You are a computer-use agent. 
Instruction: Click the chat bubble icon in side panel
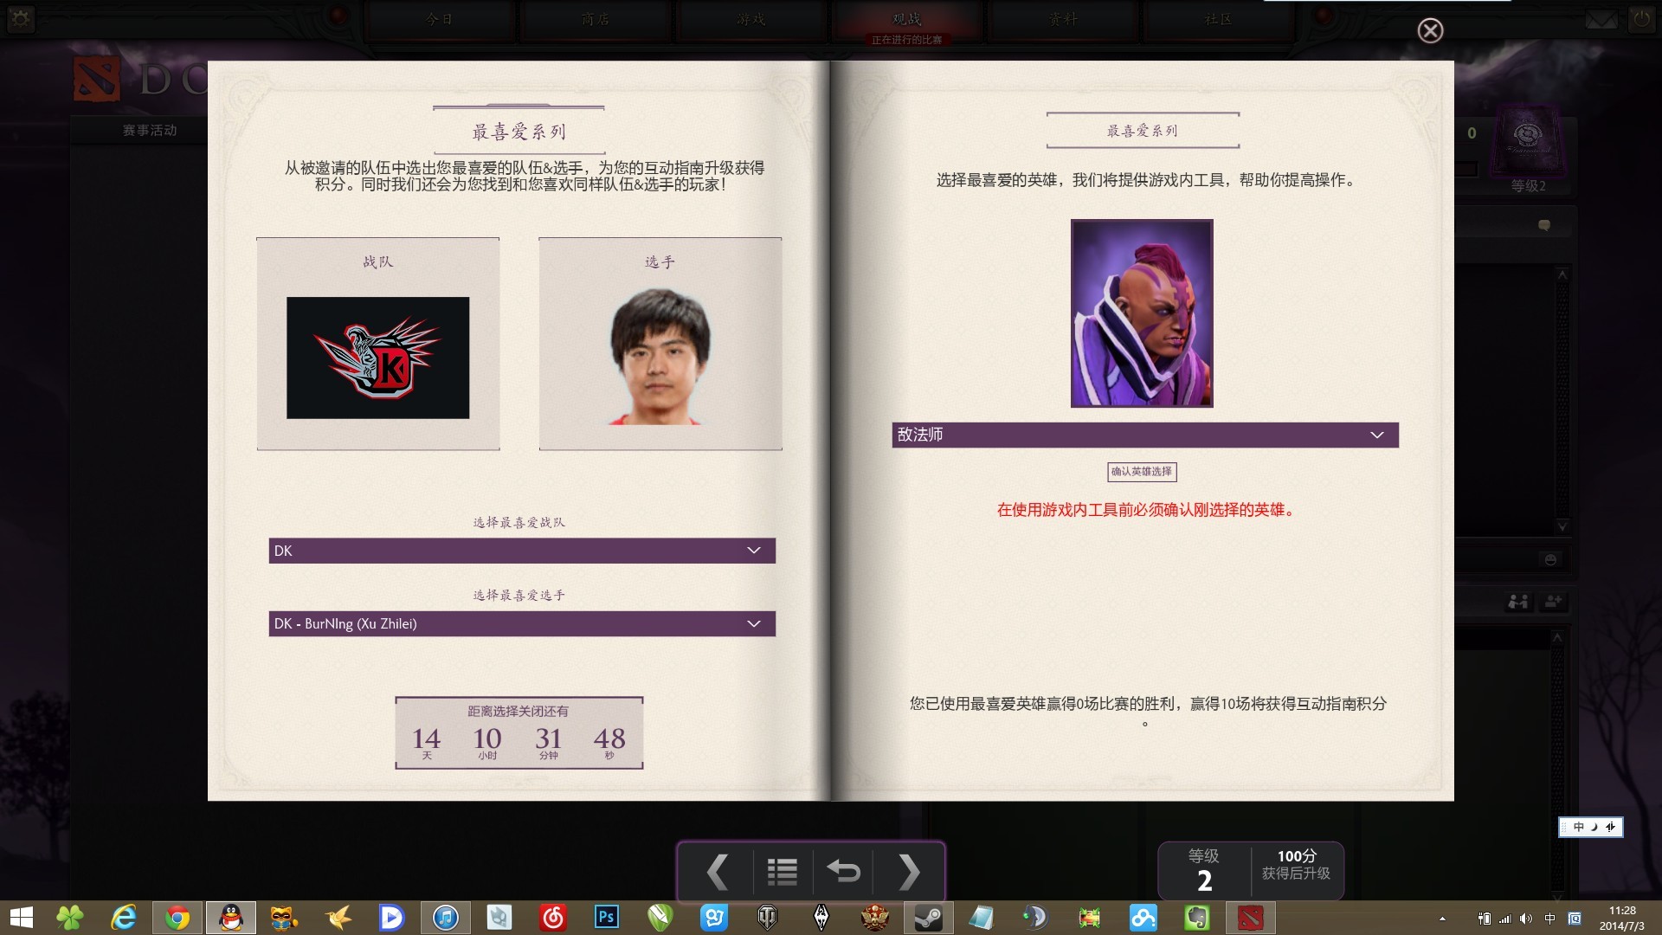(x=1543, y=225)
